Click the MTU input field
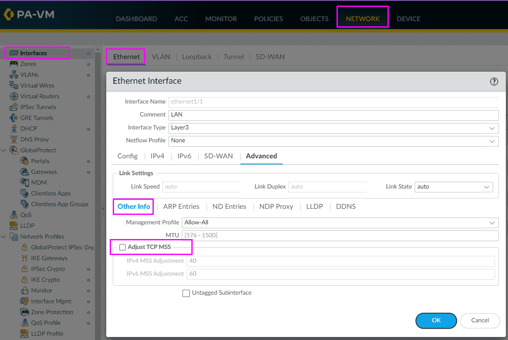Screen dimensions: 508x340 click(x=340, y=236)
